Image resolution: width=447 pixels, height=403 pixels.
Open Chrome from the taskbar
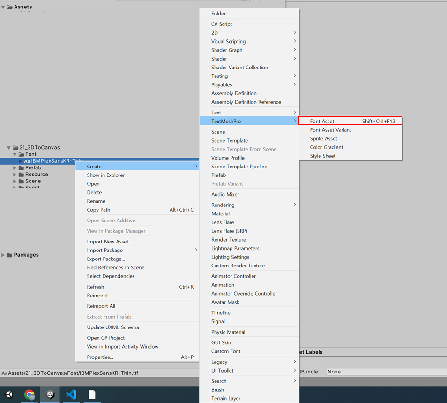[x=30, y=395]
